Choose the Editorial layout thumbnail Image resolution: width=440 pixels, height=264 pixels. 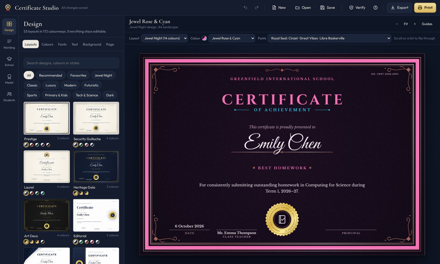click(96, 215)
